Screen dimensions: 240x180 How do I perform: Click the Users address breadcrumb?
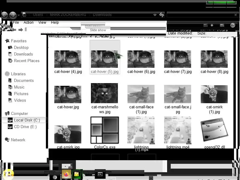(38, 14)
